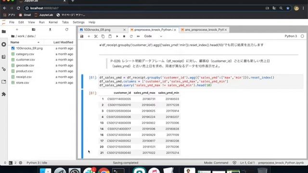Open the View menu
Screen dimensions: 308x173
click(x=31, y=22)
